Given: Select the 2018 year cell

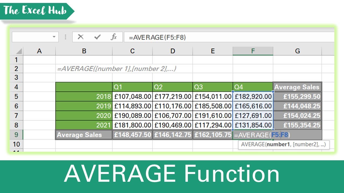Looking at the screenshot, I should coord(84,96).
